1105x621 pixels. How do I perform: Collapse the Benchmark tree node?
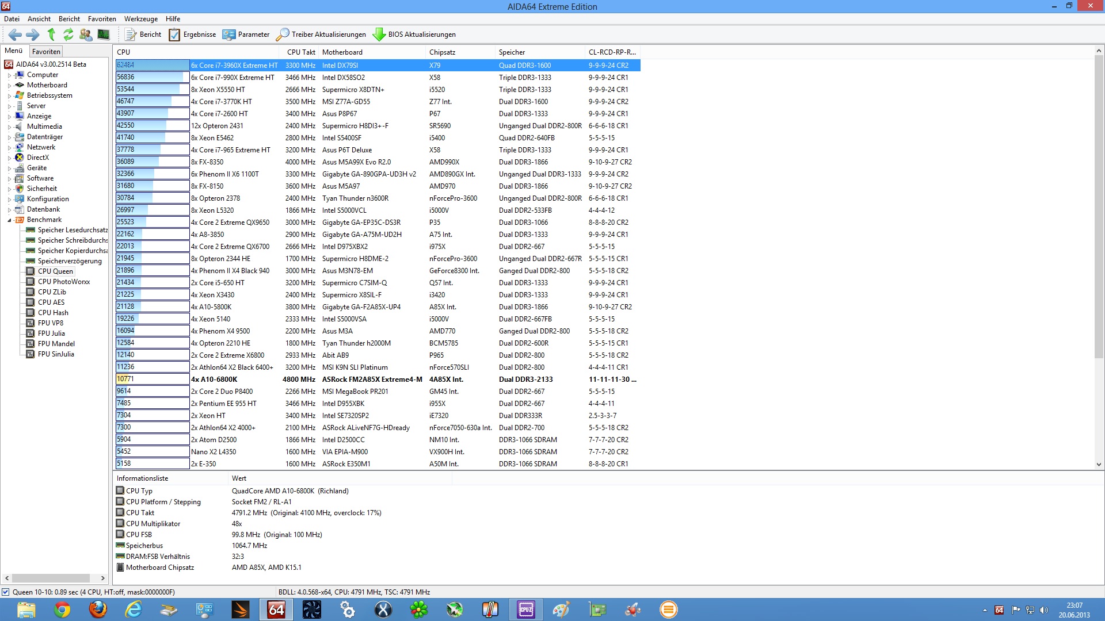9,220
